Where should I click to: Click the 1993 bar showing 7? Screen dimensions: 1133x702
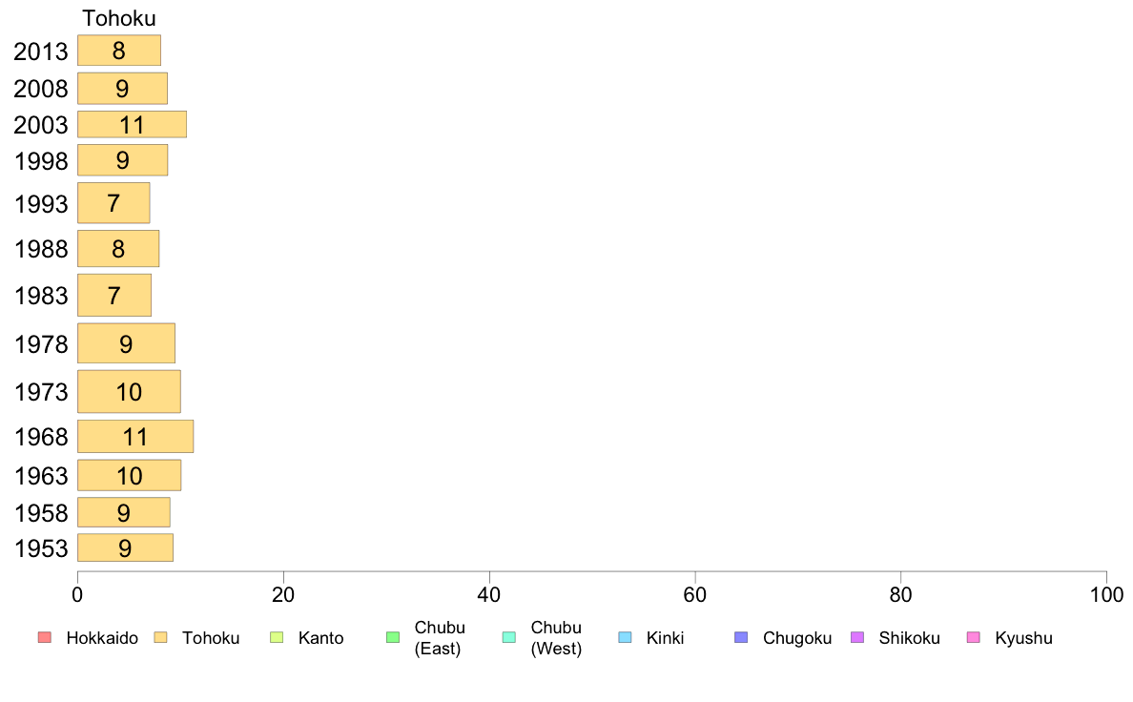[x=113, y=203]
